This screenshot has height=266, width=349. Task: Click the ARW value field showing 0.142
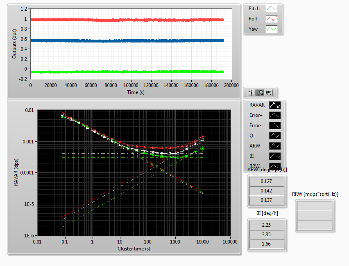coord(266,191)
